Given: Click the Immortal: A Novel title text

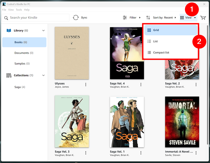Looking at the screenshot, I should tap(179, 152).
